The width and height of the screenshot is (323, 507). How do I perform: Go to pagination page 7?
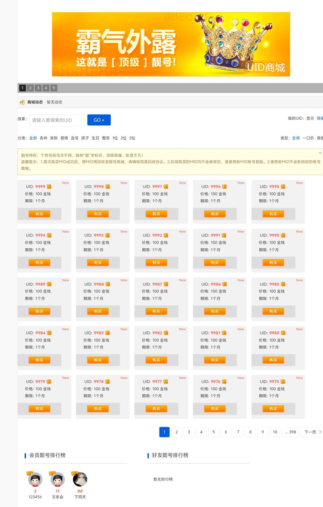click(238, 432)
